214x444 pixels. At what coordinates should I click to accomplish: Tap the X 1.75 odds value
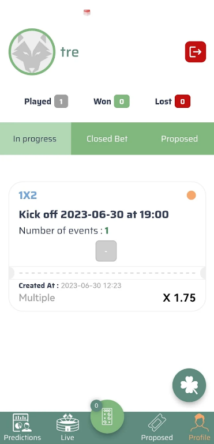pos(179,298)
